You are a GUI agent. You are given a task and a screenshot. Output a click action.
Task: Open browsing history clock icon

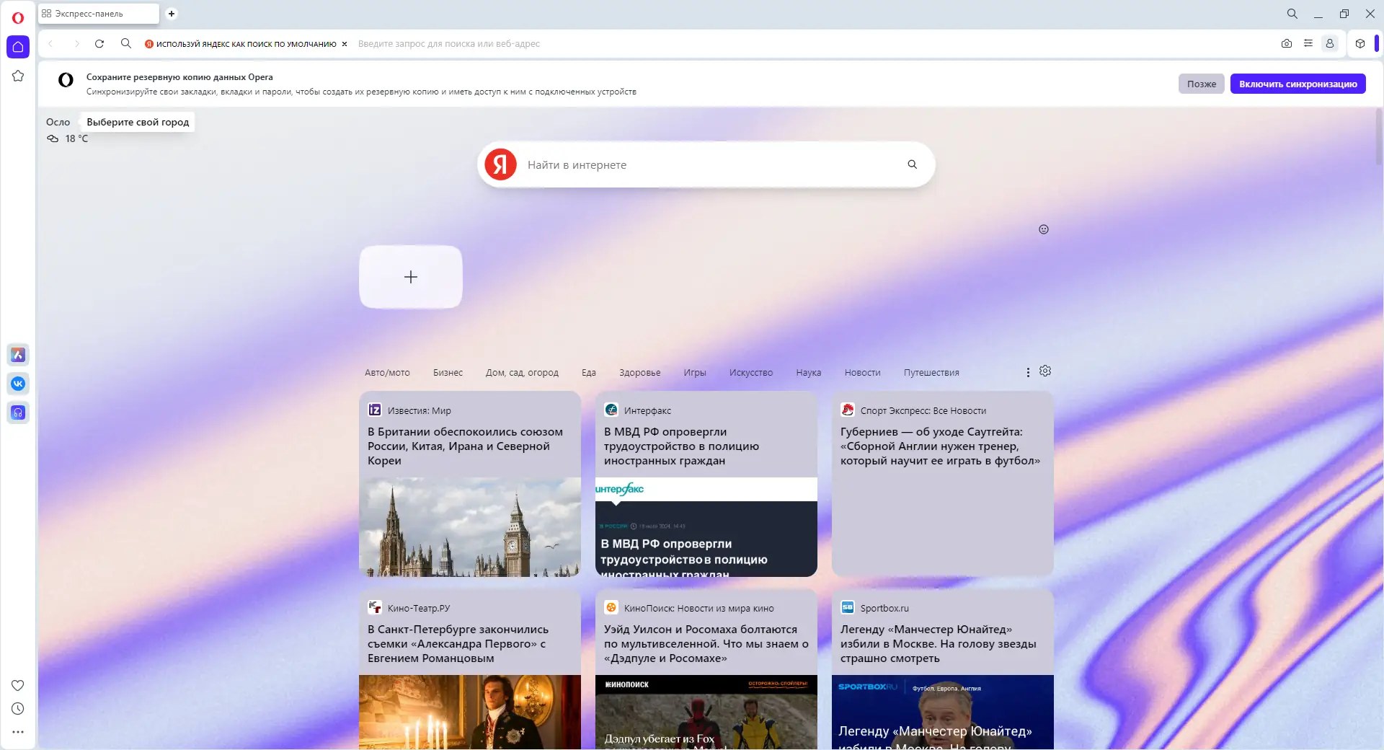pos(18,709)
